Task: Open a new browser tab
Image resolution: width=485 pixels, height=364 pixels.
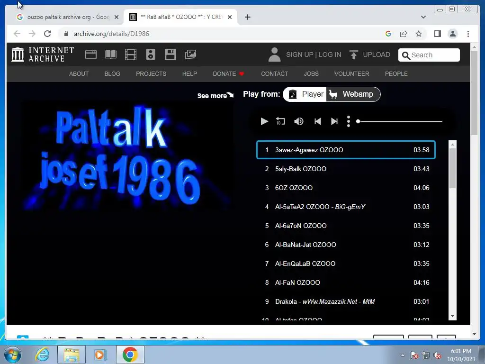Action: 247,17
